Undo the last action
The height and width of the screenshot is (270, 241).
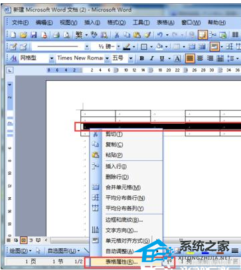pos(160,35)
